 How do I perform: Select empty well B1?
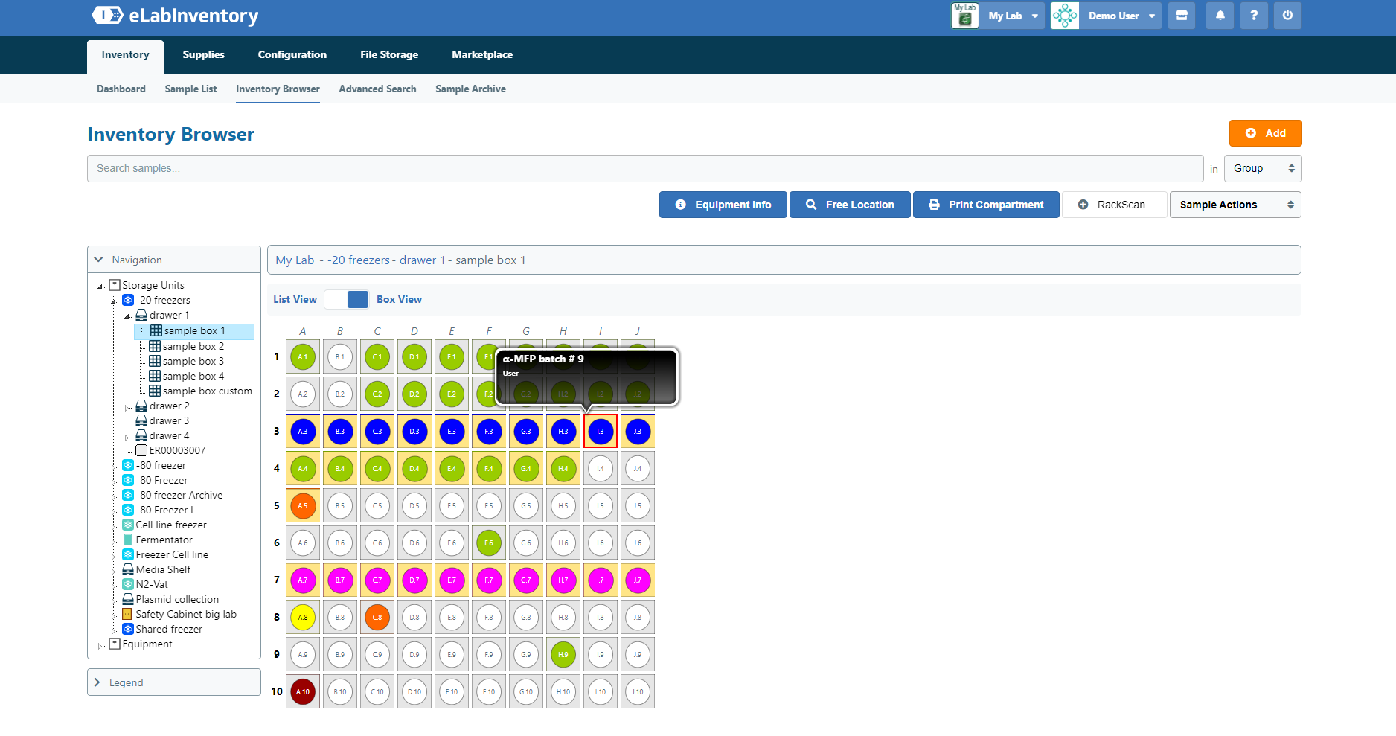point(340,357)
